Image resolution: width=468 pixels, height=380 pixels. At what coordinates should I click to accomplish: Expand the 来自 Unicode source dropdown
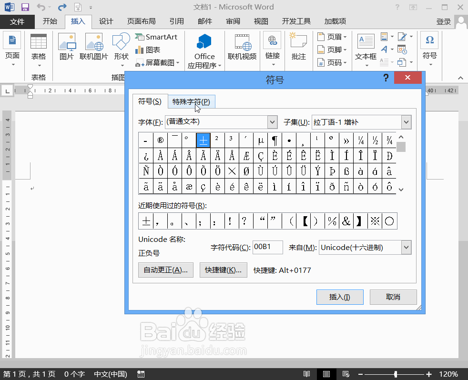click(x=406, y=247)
